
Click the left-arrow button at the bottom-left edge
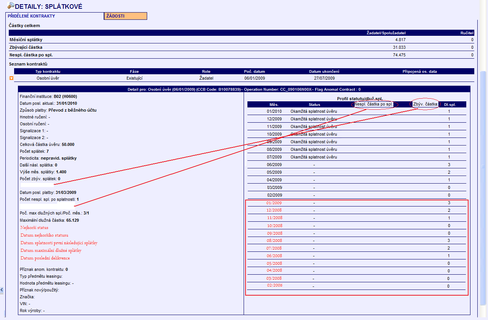[x=2, y=290]
